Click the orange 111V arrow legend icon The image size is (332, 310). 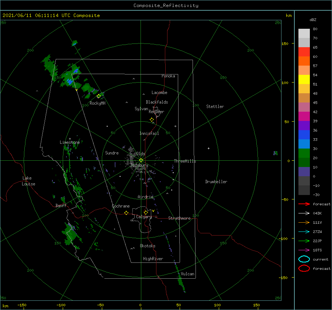[304, 222]
